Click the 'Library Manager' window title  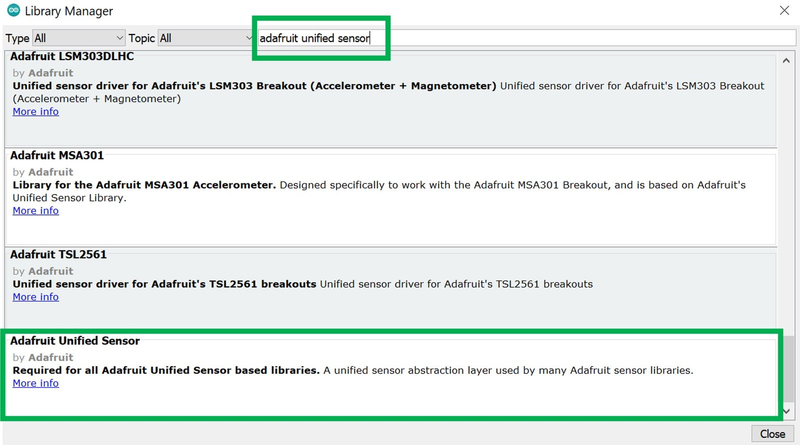tap(69, 11)
